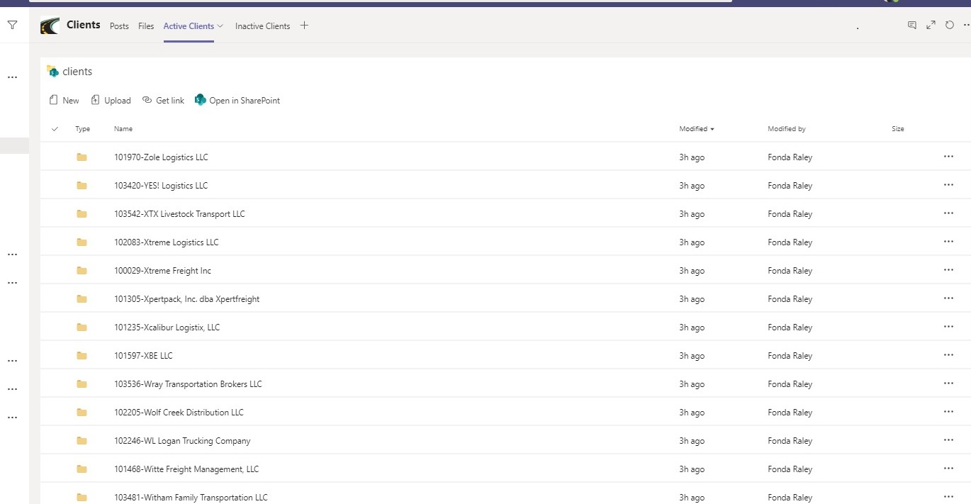This screenshot has width=971, height=504.
Task: Start a conversation using the chat bubble icon
Action: pos(911,24)
